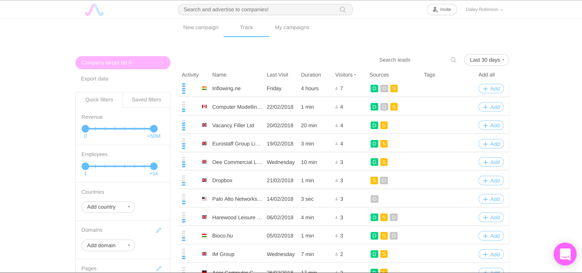The width and height of the screenshot is (582, 273).
Task: Switch to My campaigns tab
Action: click(x=292, y=28)
